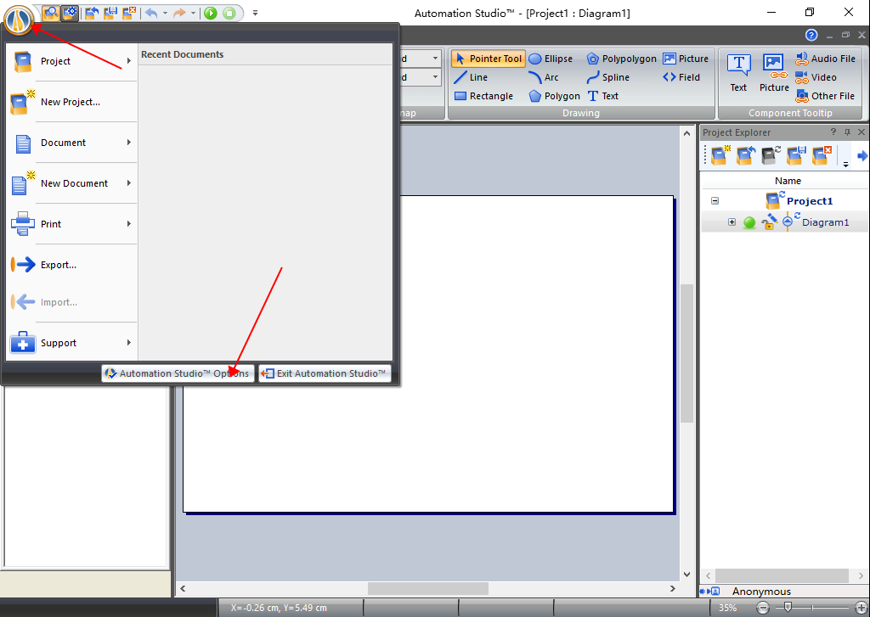
Task: Open the New Document submenu
Action: click(x=71, y=183)
